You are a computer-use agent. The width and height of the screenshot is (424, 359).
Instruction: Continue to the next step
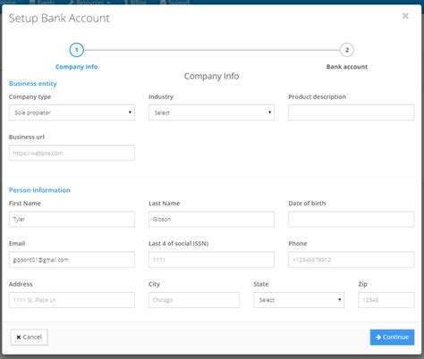(392, 338)
